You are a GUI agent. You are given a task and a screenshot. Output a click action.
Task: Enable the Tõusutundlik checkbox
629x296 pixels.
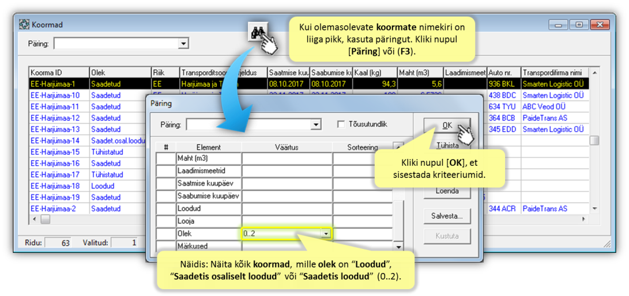(341, 124)
